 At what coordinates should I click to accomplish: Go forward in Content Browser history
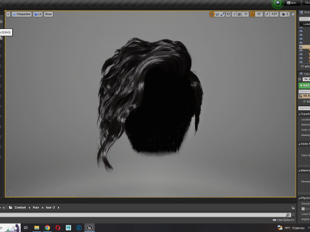click(x=3, y=208)
